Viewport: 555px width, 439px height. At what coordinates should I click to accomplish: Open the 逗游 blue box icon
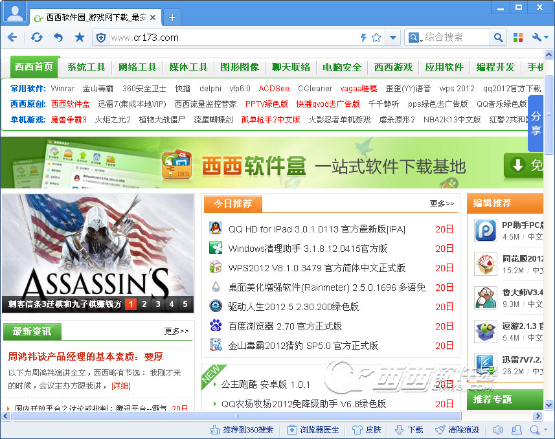(x=486, y=332)
